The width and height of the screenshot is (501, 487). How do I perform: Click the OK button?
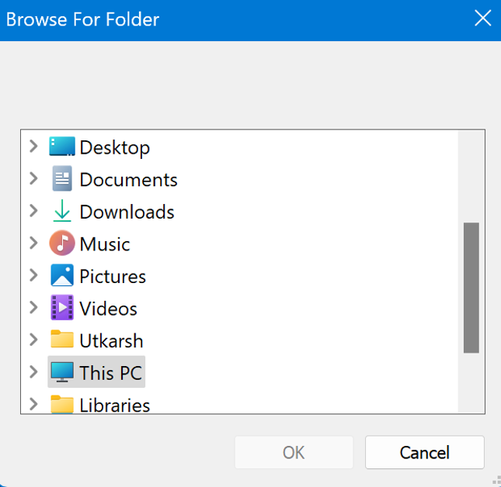point(294,452)
